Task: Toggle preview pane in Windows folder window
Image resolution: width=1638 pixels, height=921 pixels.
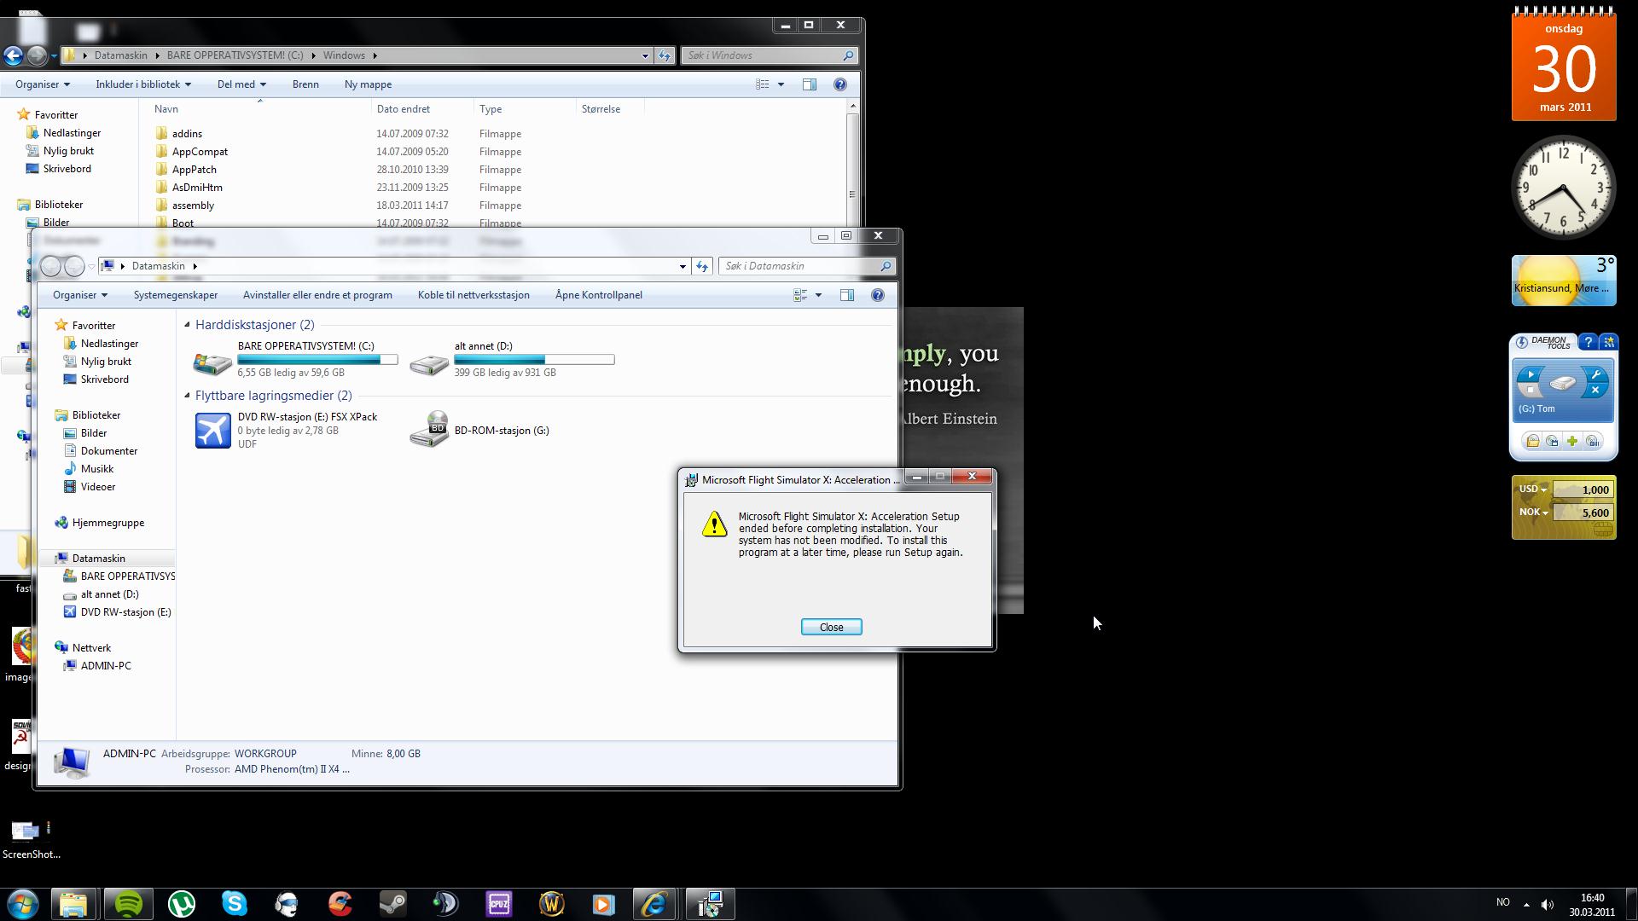Action: [809, 84]
